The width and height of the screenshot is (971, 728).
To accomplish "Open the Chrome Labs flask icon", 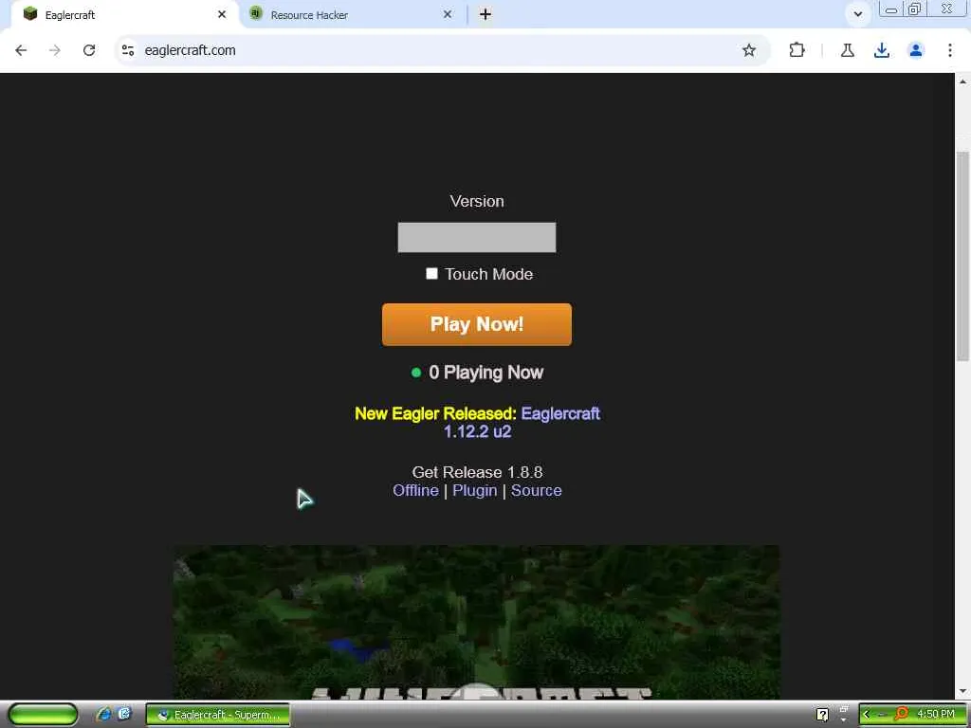I will click(848, 50).
